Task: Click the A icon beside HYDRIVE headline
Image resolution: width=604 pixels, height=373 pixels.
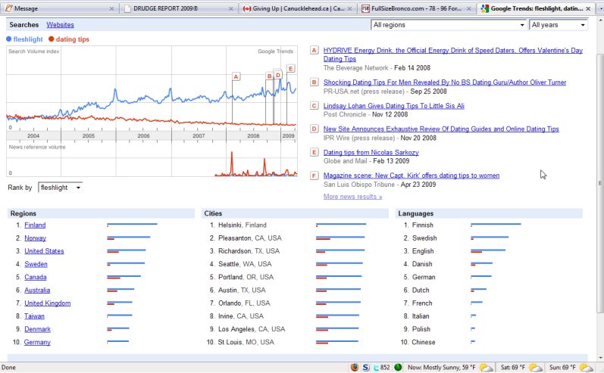Action: coord(315,50)
